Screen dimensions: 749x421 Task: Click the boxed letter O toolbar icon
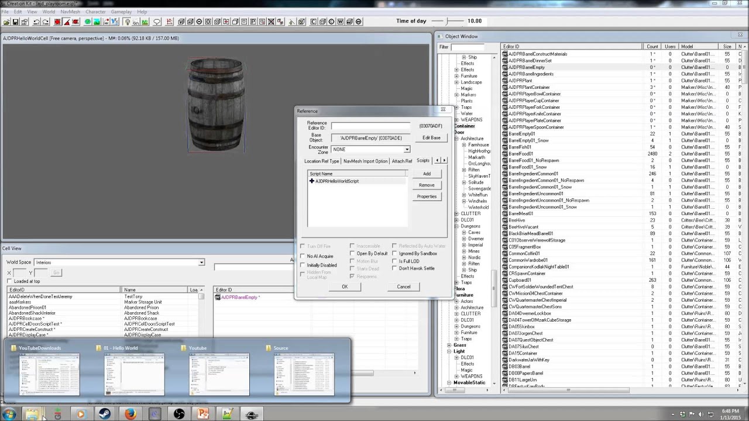pos(208,22)
